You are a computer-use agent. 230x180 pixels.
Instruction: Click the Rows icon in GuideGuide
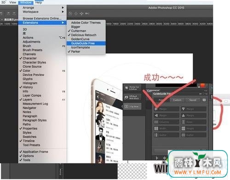click(183, 122)
